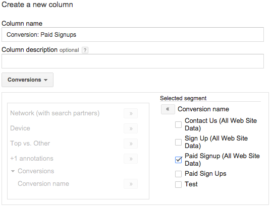Click the add arrow for +1 annotations
Screen dimensions: 271x208
point(131,159)
